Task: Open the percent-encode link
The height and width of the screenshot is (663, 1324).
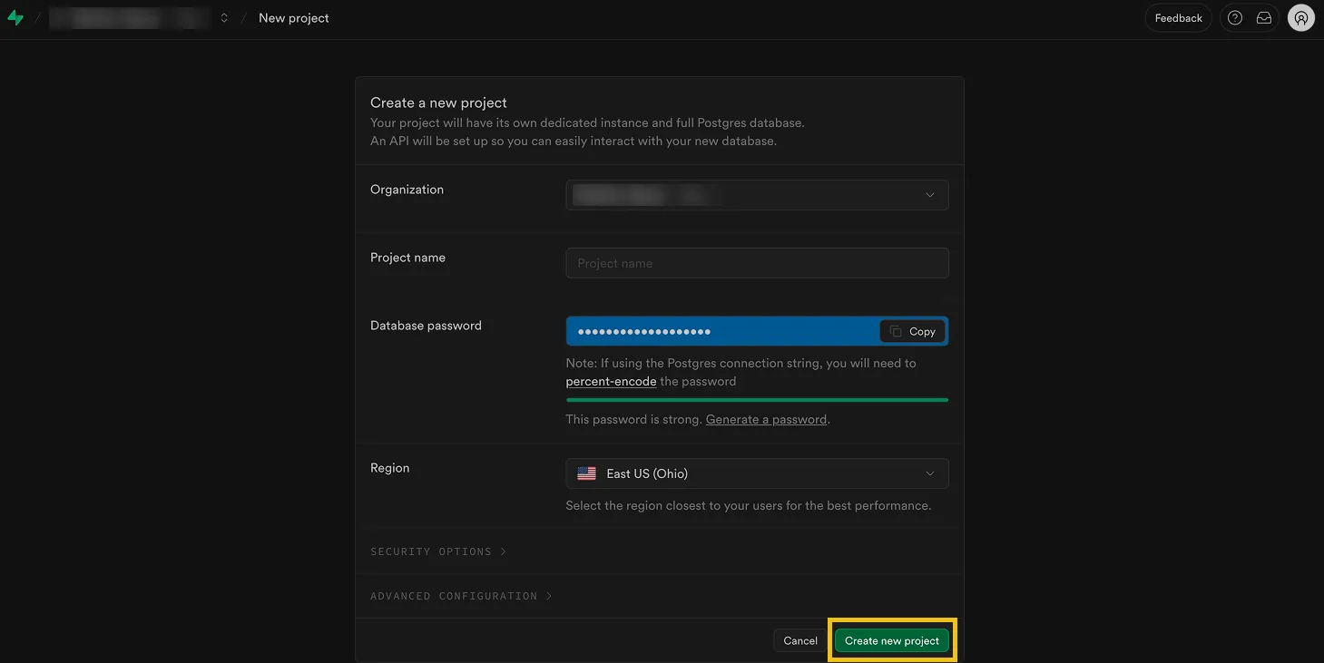Action: click(x=611, y=382)
